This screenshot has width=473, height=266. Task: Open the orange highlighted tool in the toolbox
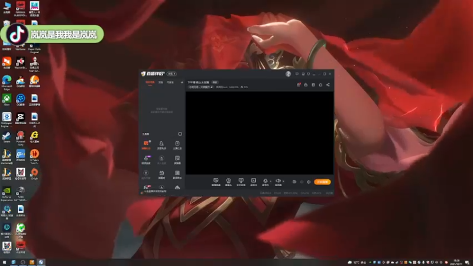coord(146,145)
